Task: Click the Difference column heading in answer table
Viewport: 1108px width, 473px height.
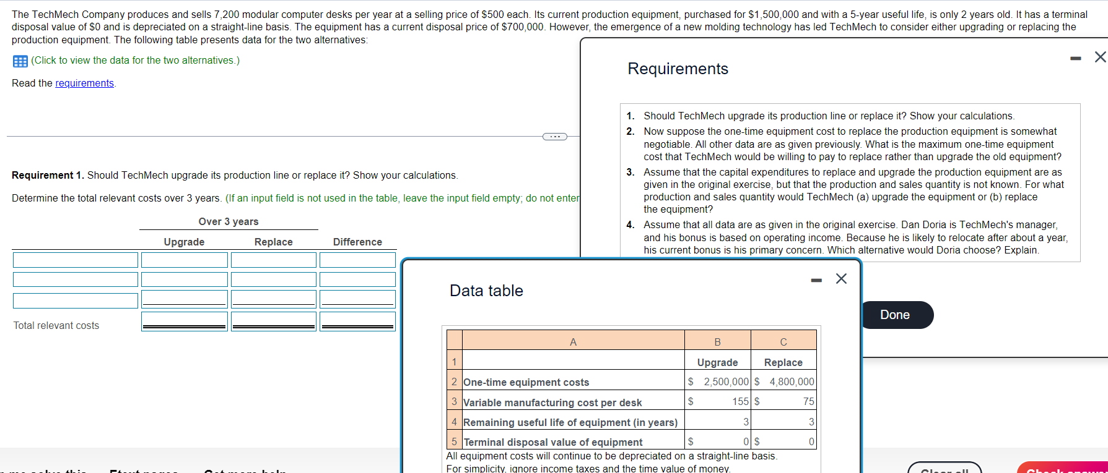Action: tap(357, 242)
